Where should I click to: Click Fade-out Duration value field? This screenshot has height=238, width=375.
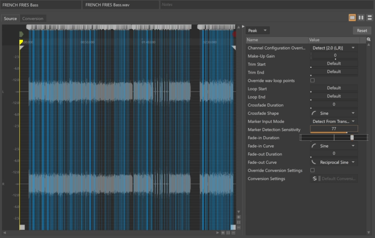point(334,153)
